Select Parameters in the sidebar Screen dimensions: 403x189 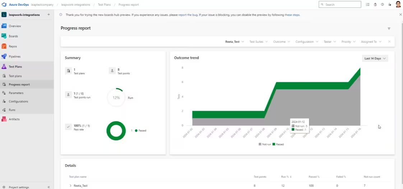point(16,93)
